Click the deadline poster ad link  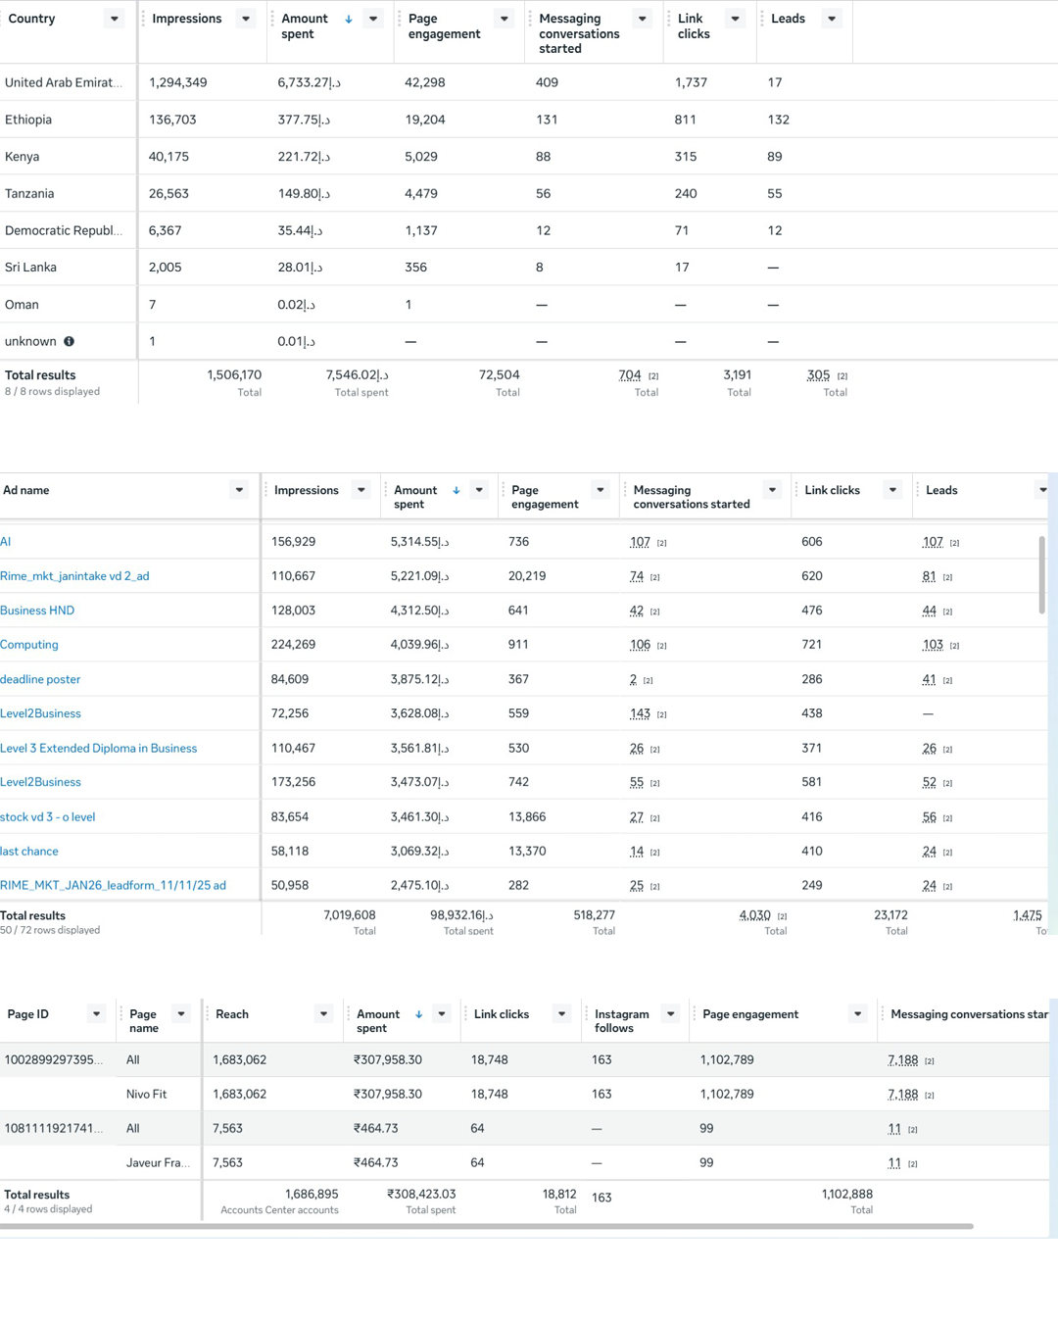point(40,679)
